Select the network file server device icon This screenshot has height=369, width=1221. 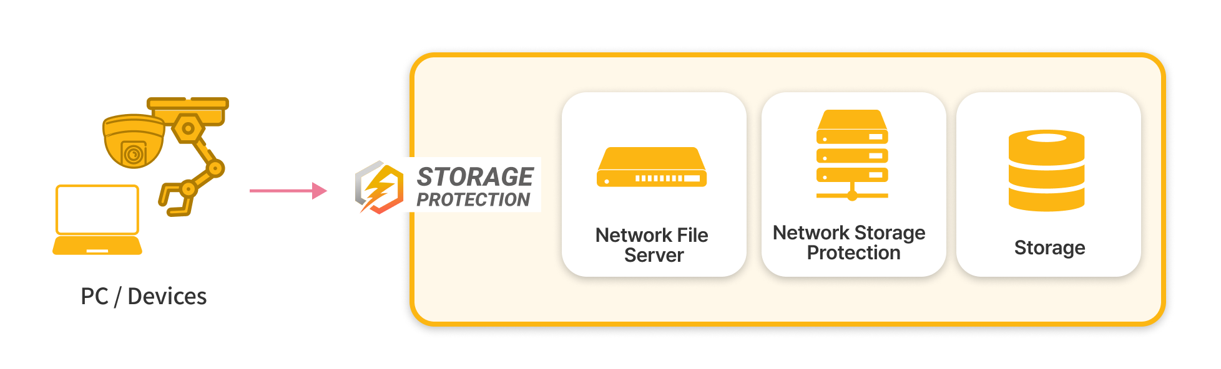click(651, 167)
